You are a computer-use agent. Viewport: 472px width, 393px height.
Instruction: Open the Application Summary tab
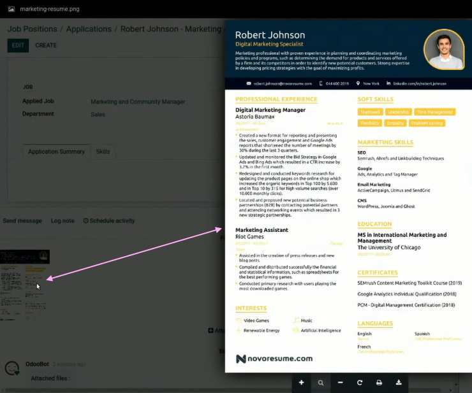pos(56,152)
